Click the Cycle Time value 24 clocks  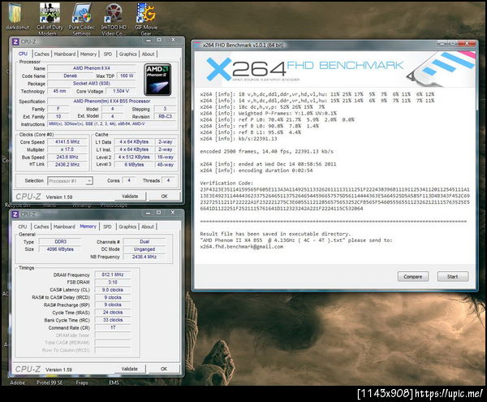click(113, 312)
